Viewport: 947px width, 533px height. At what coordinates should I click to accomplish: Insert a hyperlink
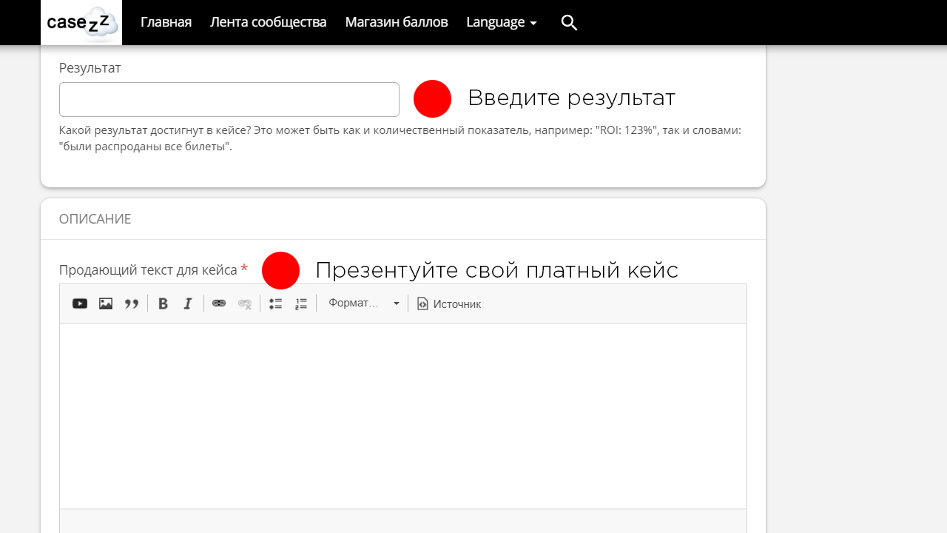219,304
